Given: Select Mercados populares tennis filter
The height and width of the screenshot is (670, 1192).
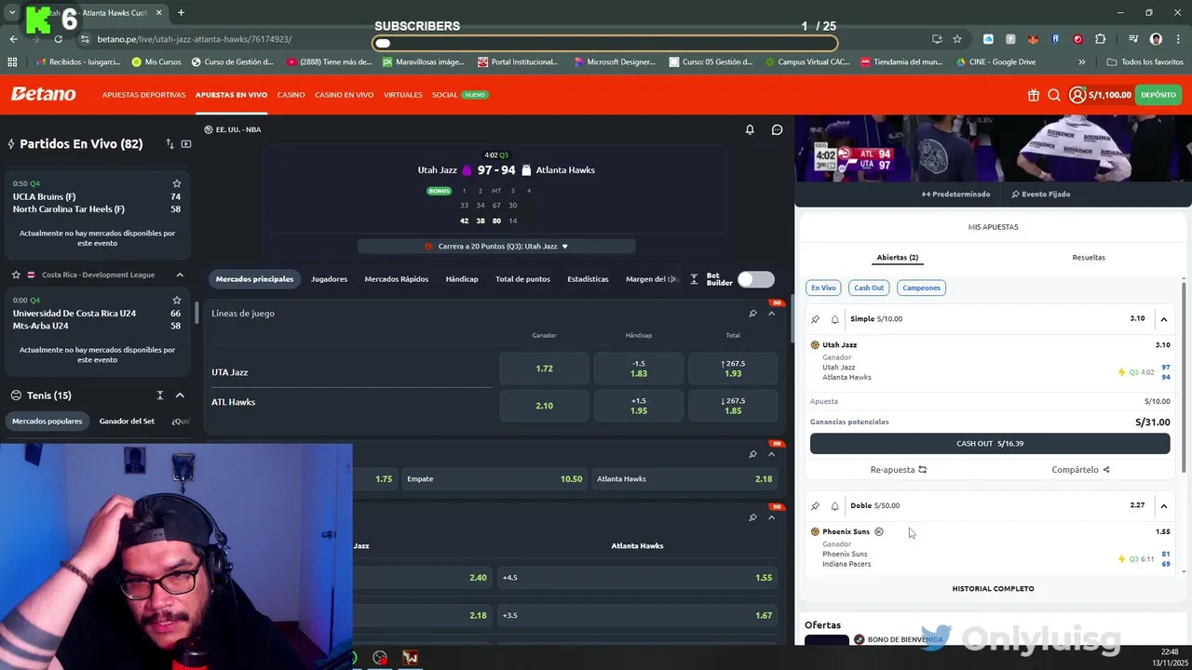Looking at the screenshot, I should pos(47,422).
